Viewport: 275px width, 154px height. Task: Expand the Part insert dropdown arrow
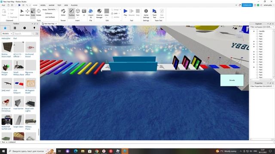[x=78, y=17]
